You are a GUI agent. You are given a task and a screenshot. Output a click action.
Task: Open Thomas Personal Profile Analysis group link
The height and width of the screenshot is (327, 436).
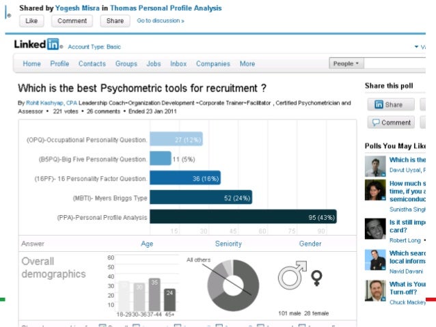pyautogui.click(x=166, y=8)
